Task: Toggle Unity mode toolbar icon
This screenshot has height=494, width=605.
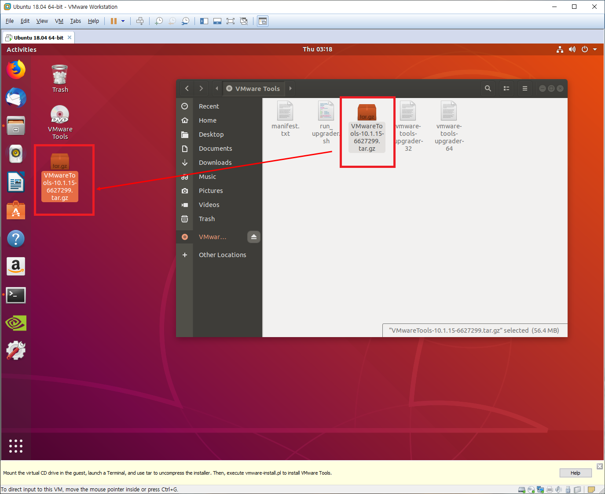Action: tap(244, 21)
